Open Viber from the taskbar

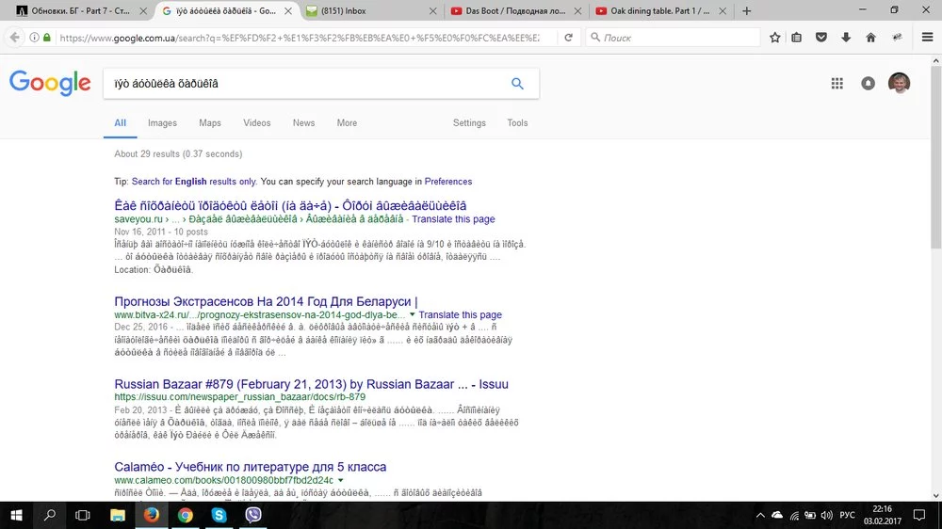pyautogui.click(x=253, y=515)
